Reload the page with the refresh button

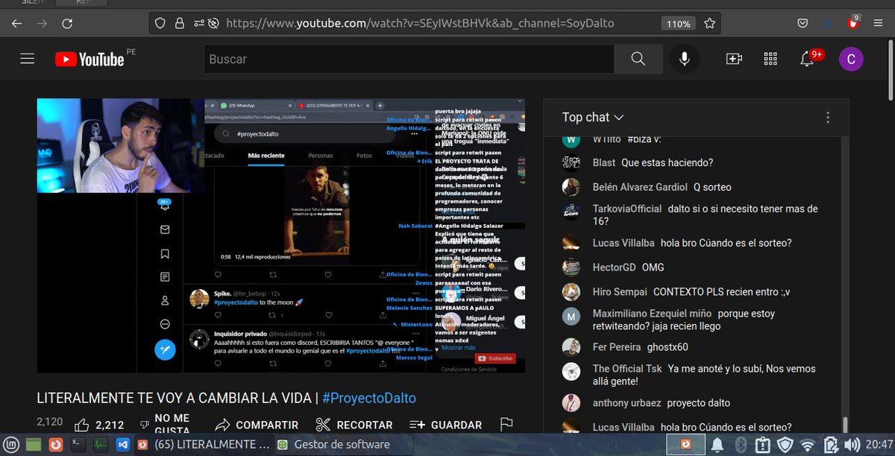[x=67, y=23]
